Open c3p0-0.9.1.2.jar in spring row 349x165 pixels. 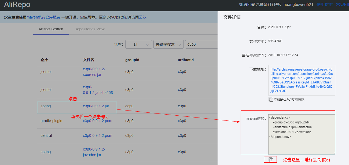tap(96, 106)
